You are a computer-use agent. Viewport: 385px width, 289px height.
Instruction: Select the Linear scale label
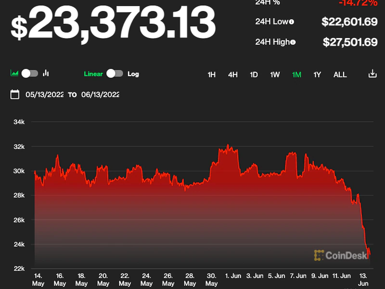pos(93,74)
